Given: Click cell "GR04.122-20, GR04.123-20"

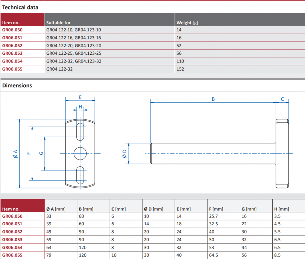Looking at the screenshot, I should [x=74, y=46].
